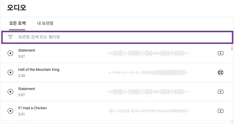Click the YouTube license icon for Statement below Hall of the Mountain King
The image size is (234, 124).
(x=221, y=92)
